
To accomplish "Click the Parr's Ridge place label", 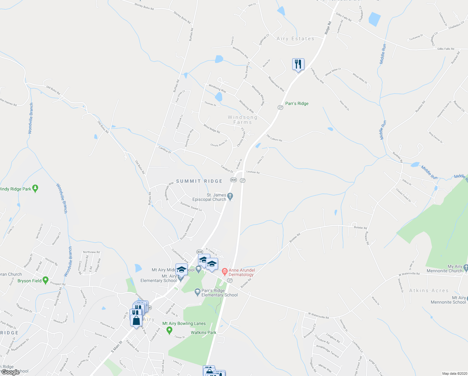I will (297, 103).
